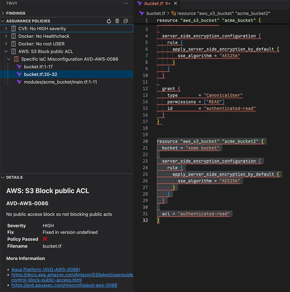
Task: Click the Terraform icon next to bucket.tf:1-17
Action: (x=19, y=67)
